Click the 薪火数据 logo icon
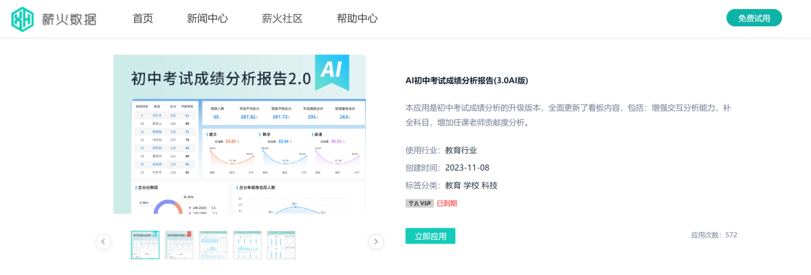The width and height of the screenshot is (811, 275). 22,19
